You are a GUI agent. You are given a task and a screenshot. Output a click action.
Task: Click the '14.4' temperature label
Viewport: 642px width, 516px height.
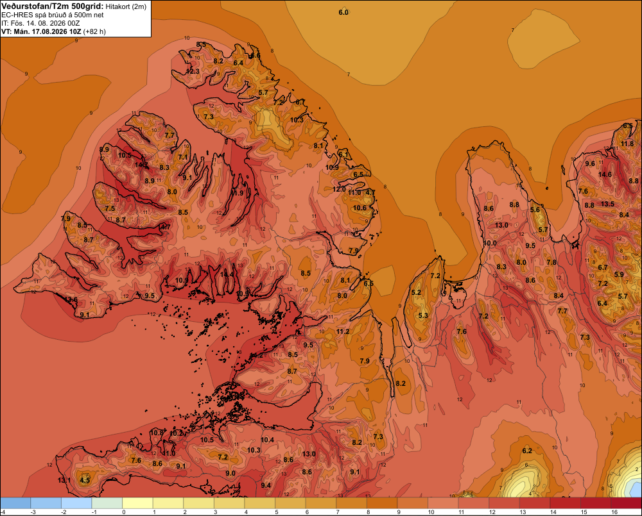pos(227,275)
